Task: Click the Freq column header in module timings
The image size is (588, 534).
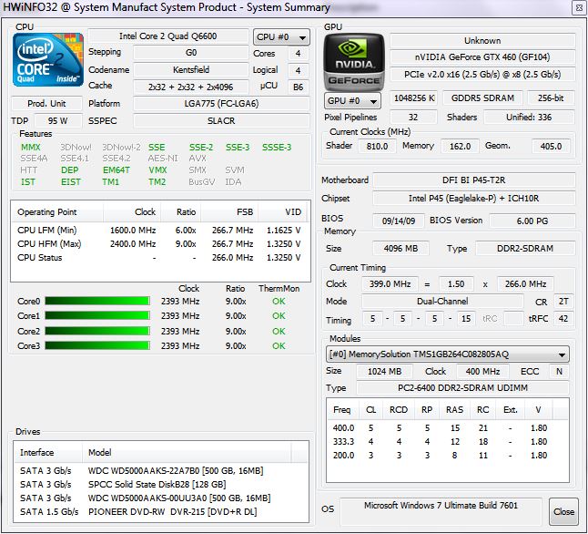Action: click(x=343, y=410)
